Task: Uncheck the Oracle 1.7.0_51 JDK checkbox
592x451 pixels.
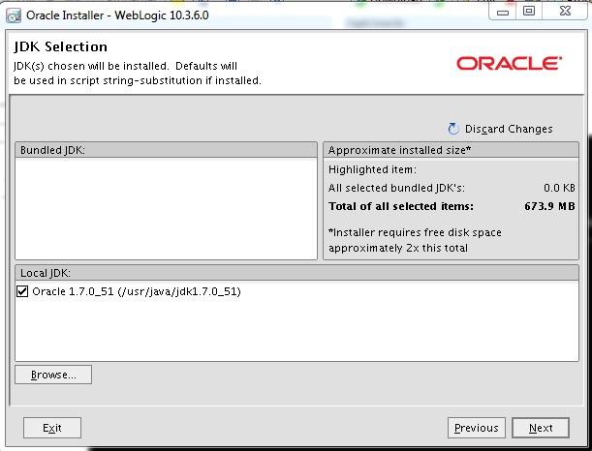Action: coord(23,291)
